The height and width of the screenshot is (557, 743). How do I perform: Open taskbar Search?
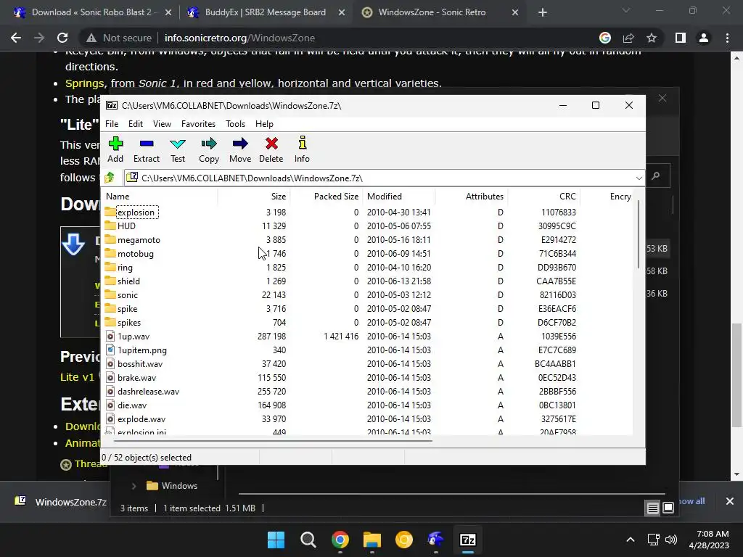[308, 540]
